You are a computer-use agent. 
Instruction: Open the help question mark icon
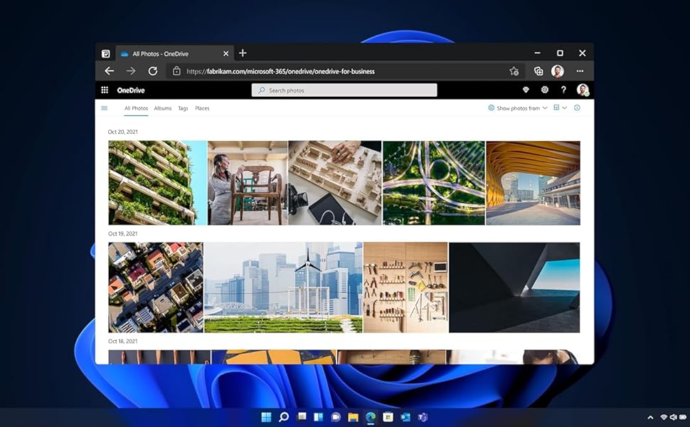coord(563,90)
